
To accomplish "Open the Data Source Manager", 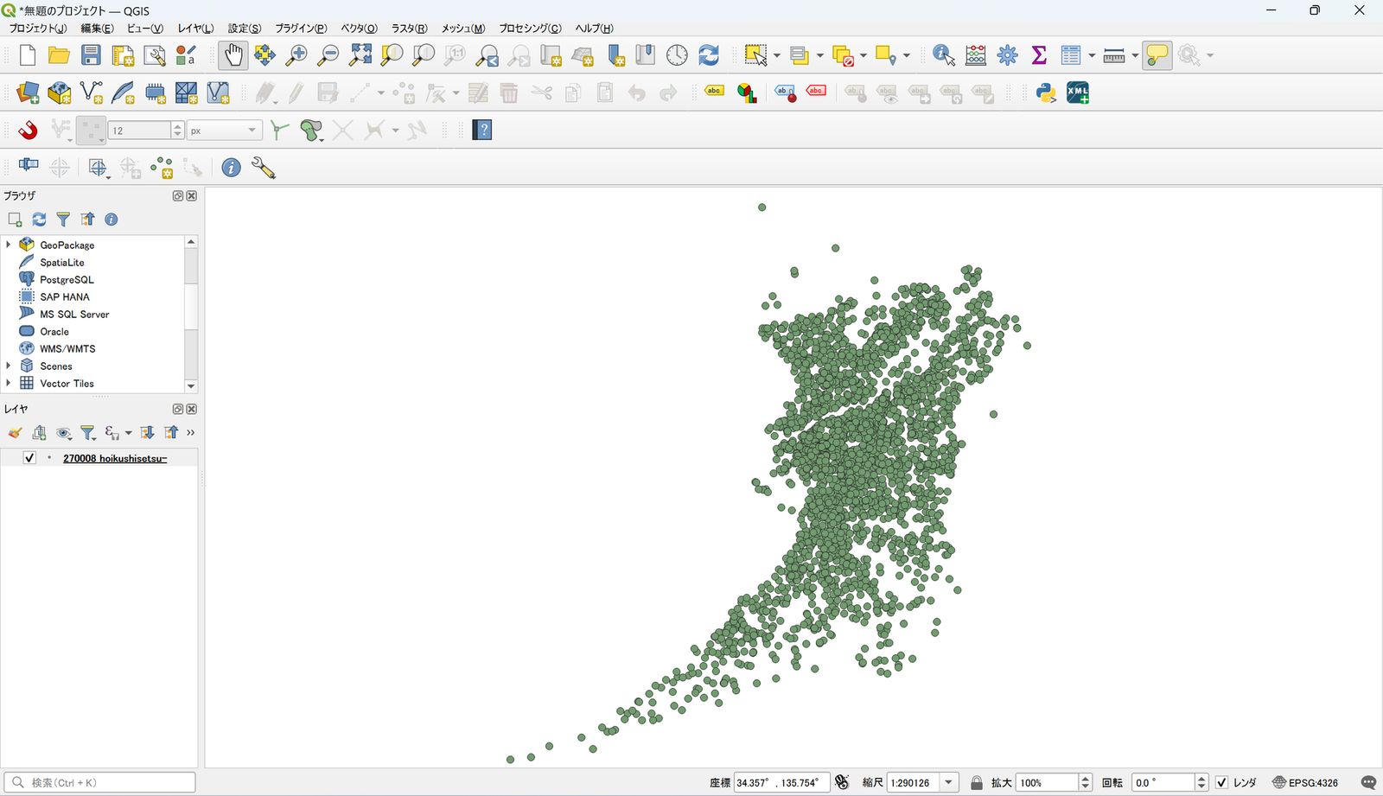I will tap(28, 92).
